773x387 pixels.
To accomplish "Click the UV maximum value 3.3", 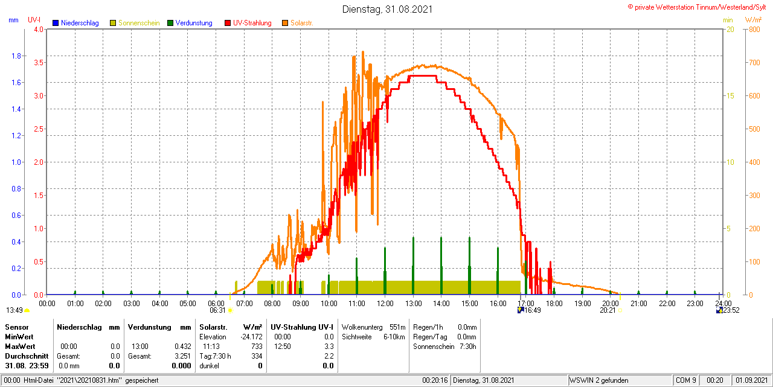I will pyautogui.click(x=329, y=347).
